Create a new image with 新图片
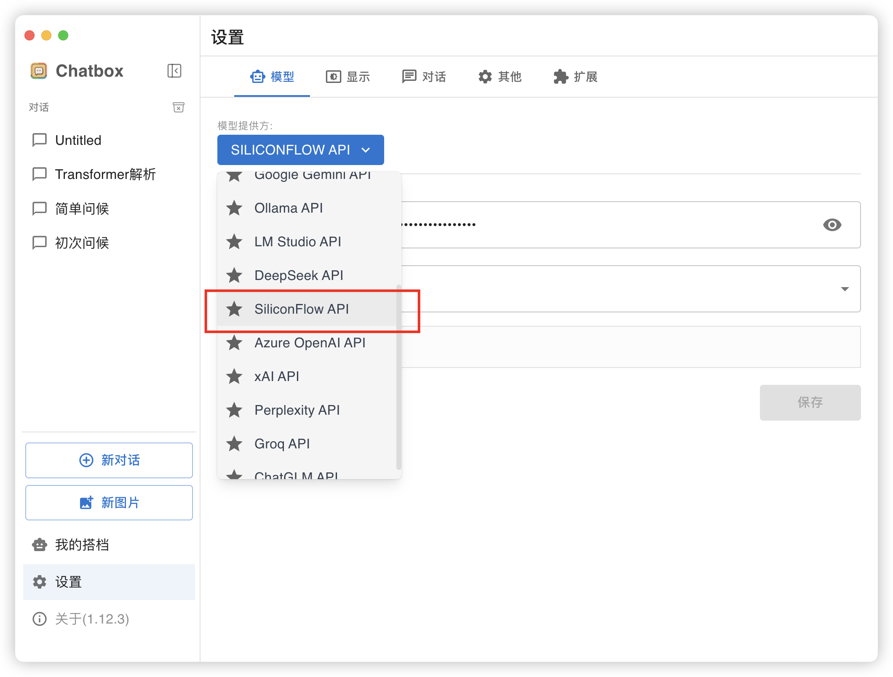The image size is (893, 677). coord(109,503)
